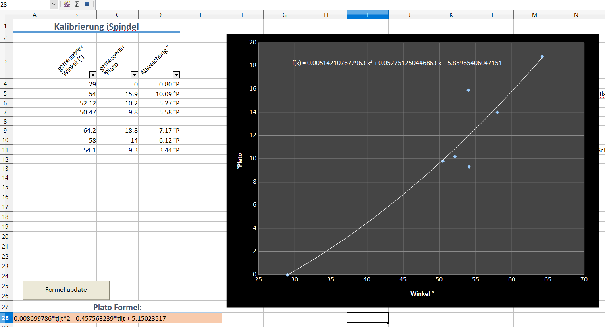Image resolution: width=605 pixels, height=327 pixels.
Task: Open filter dropdown for gemessener Winkel column
Action: 92,75
